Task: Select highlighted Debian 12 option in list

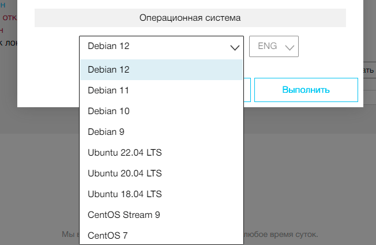Action: tap(161, 69)
